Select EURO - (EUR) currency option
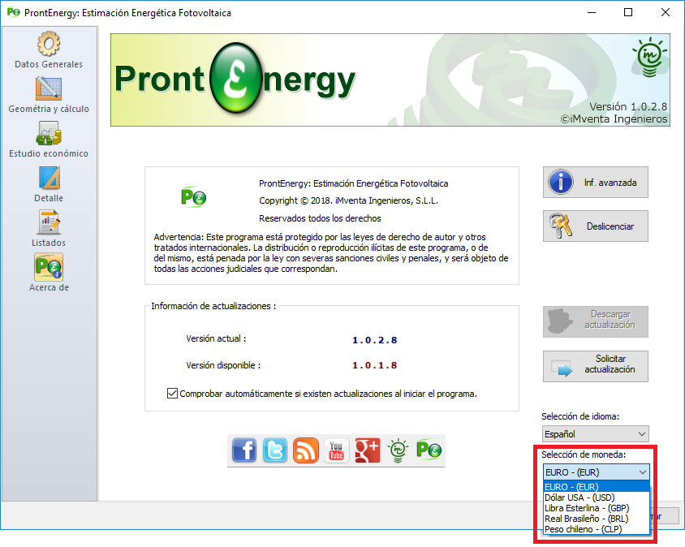This screenshot has height=547, width=685. 597,487
